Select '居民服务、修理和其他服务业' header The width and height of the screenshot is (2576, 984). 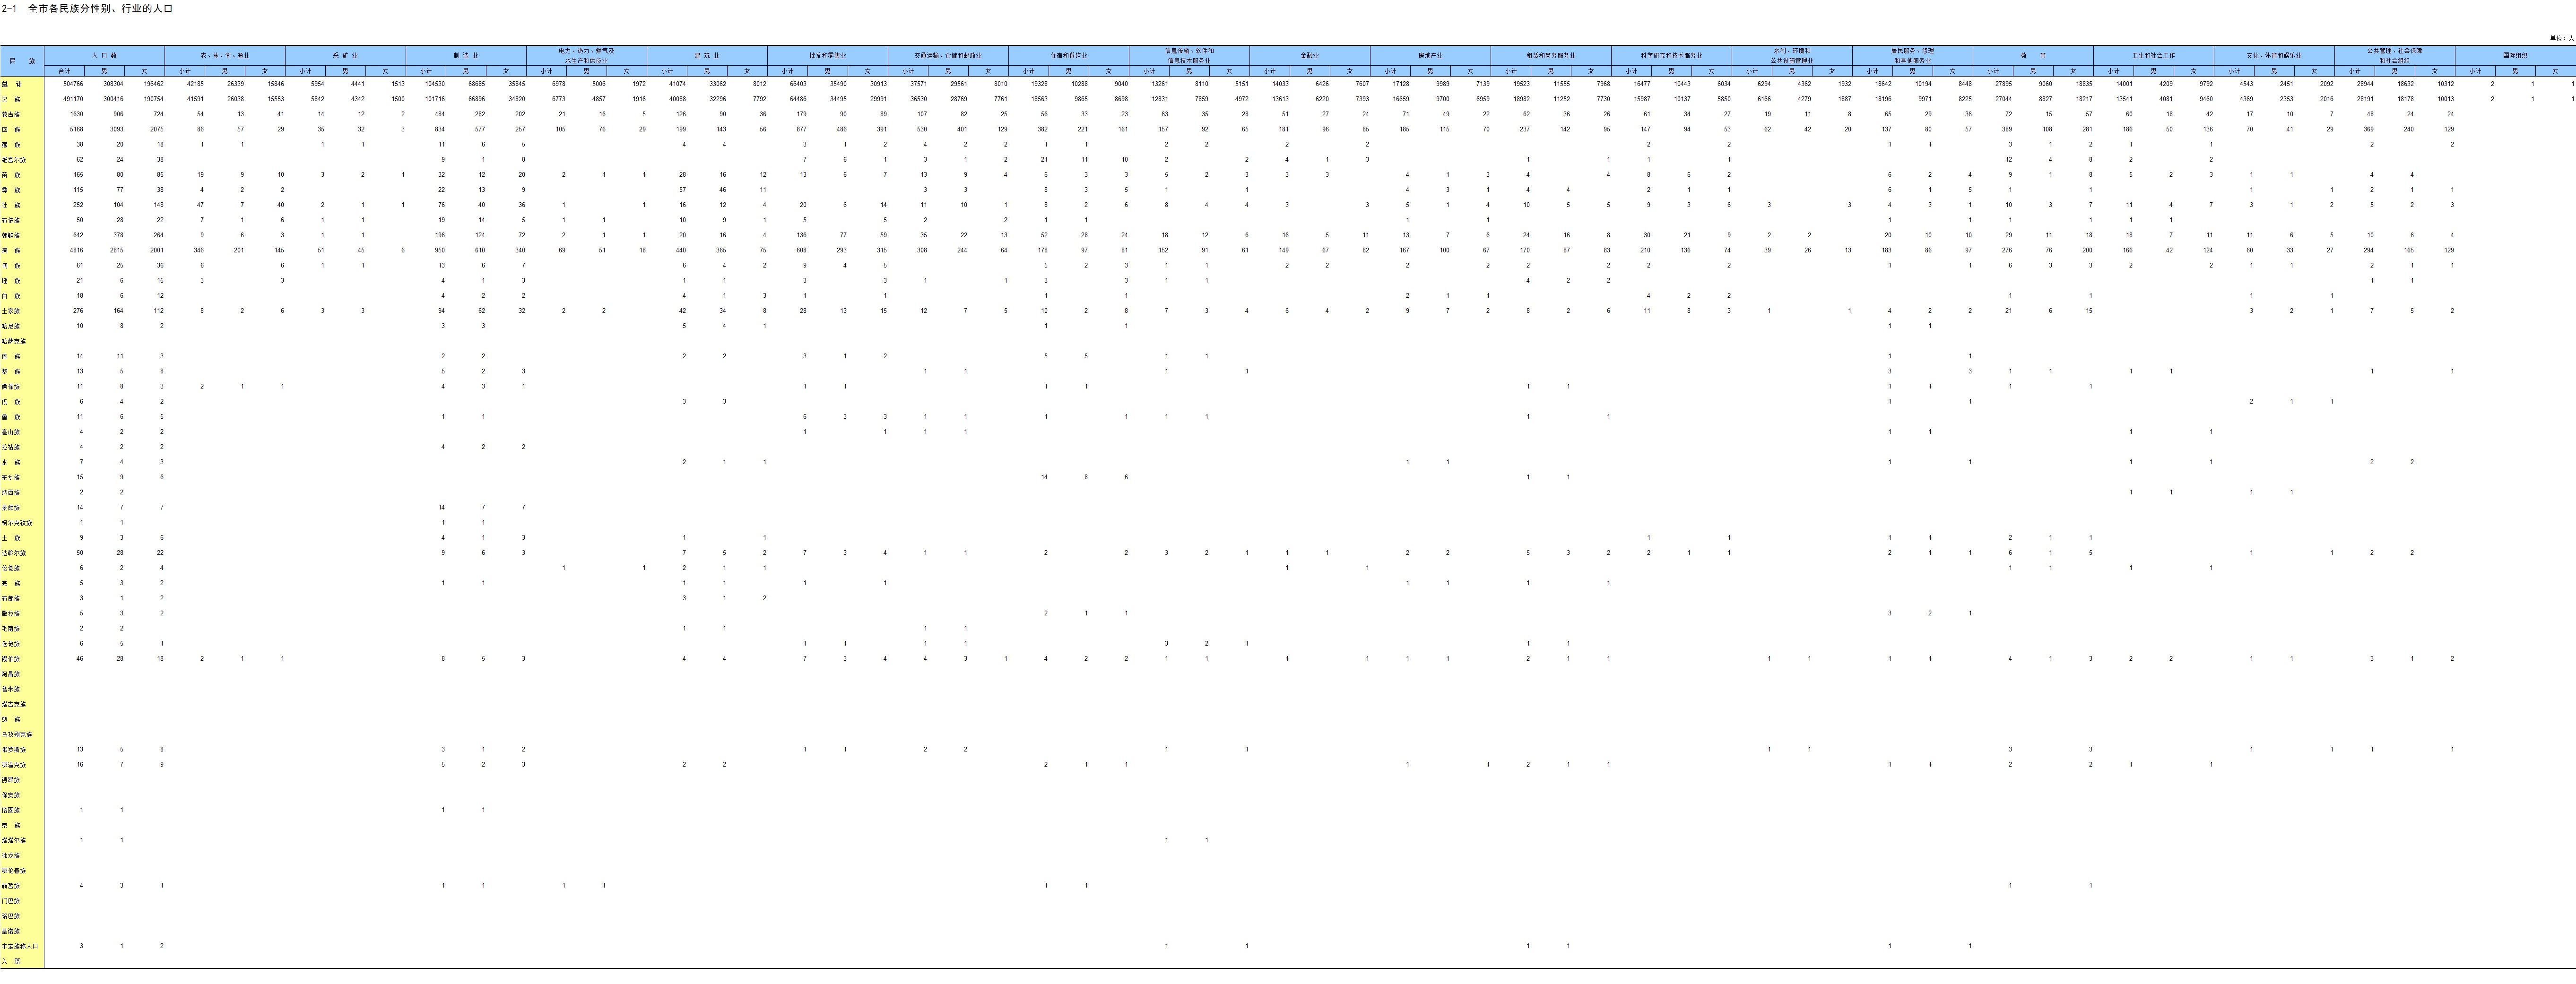(x=1912, y=55)
